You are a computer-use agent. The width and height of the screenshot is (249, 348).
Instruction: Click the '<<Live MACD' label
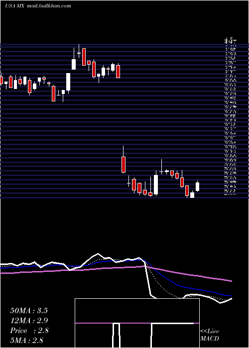pos(210,335)
